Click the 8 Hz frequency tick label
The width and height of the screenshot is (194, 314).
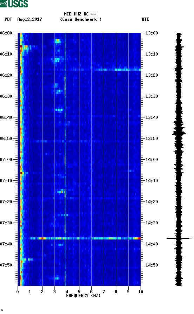point(116,292)
